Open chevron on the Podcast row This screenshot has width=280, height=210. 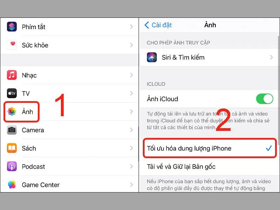pyautogui.click(x=132, y=167)
